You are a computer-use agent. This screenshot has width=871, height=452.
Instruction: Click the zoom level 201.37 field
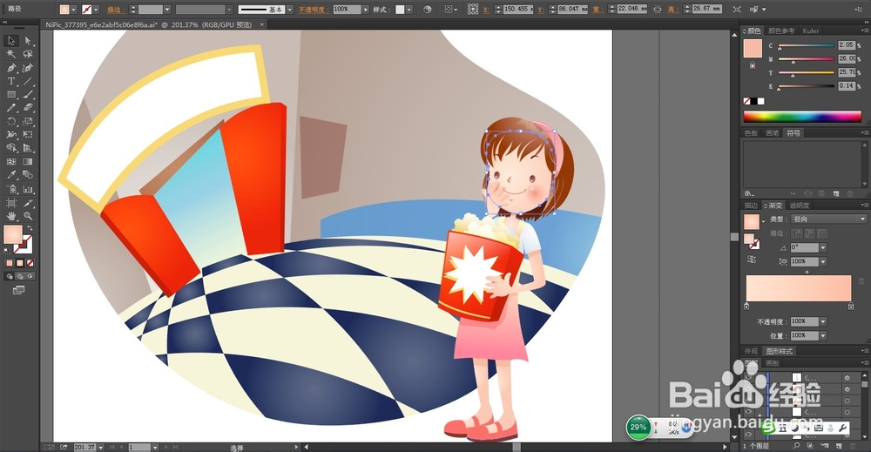(x=84, y=447)
